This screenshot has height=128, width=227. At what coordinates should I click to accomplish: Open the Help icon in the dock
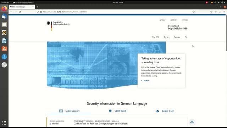(4, 57)
